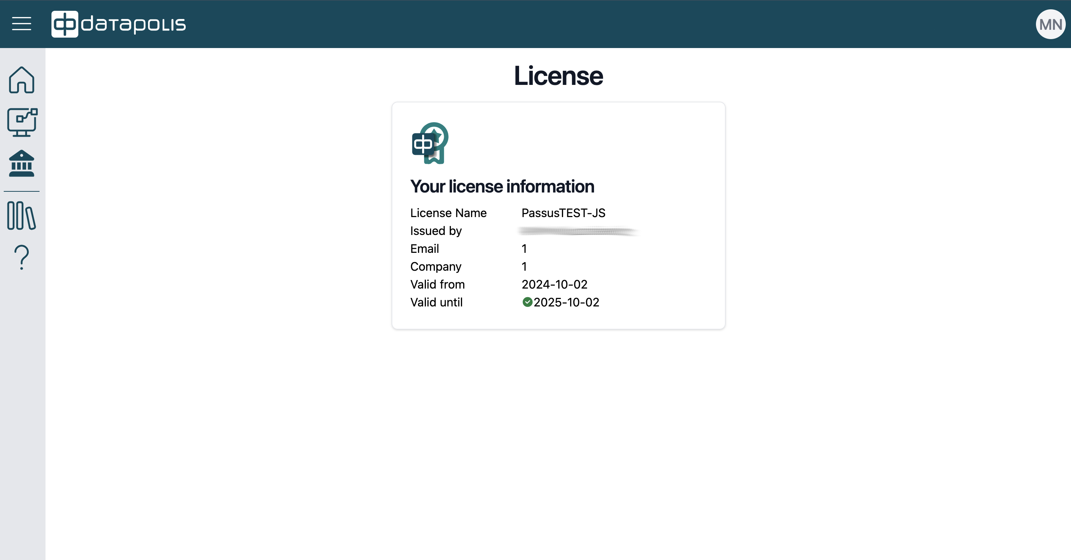Click the Email field value
Image resolution: width=1071 pixels, height=560 pixels.
click(x=524, y=249)
